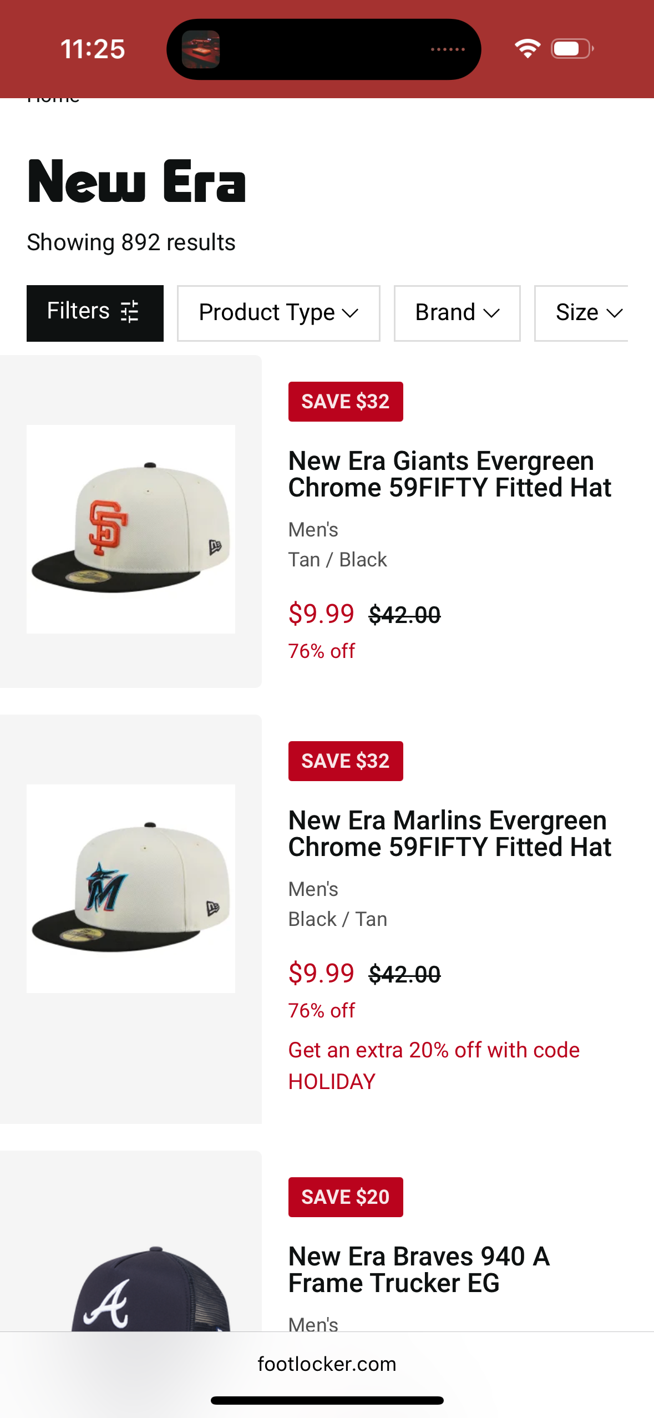Tap the battery status icon
654x1418 pixels.
tap(572, 49)
